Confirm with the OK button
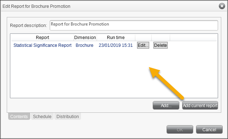 click(x=180, y=129)
